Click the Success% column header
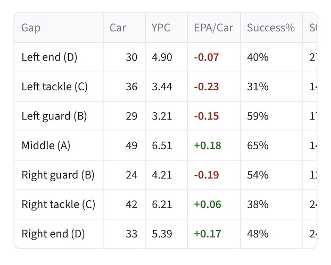331x265 pixels. pyautogui.click(x=271, y=28)
